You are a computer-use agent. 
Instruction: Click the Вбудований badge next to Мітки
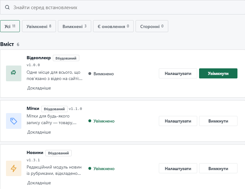pyautogui.click(x=54, y=109)
